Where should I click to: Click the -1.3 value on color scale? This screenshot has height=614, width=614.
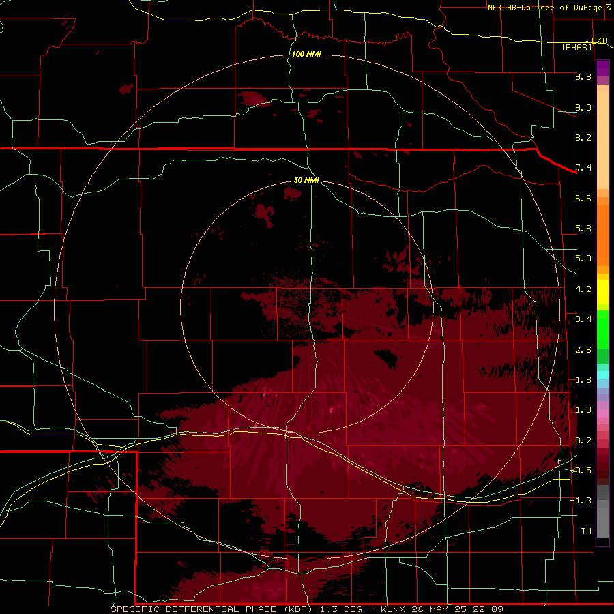(581, 501)
